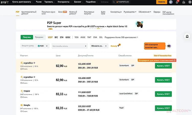Open the Покупка в один клик tab
This screenshot has width=192, height=115.
click(48, 13)
